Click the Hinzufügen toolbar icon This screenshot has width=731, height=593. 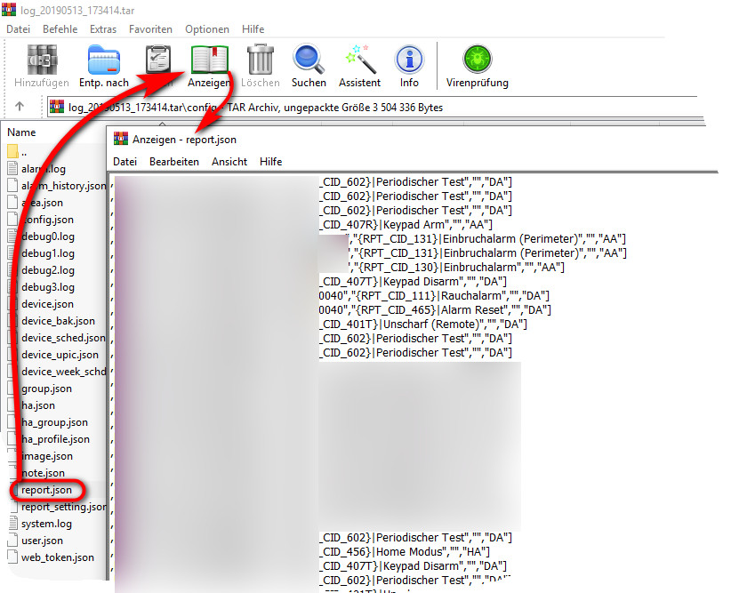(42, 62)
